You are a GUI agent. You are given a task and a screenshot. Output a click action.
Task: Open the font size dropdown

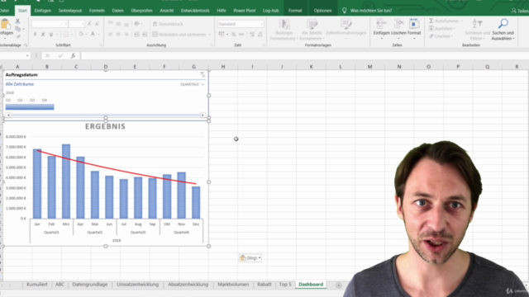pos(83,24)
